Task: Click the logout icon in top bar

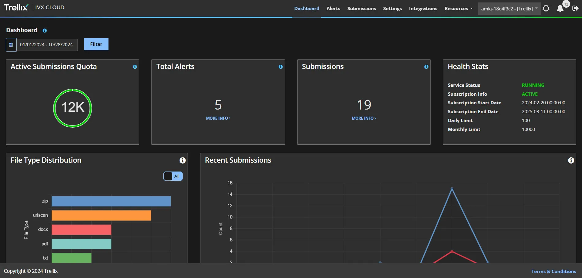Action: click(575, 9)
